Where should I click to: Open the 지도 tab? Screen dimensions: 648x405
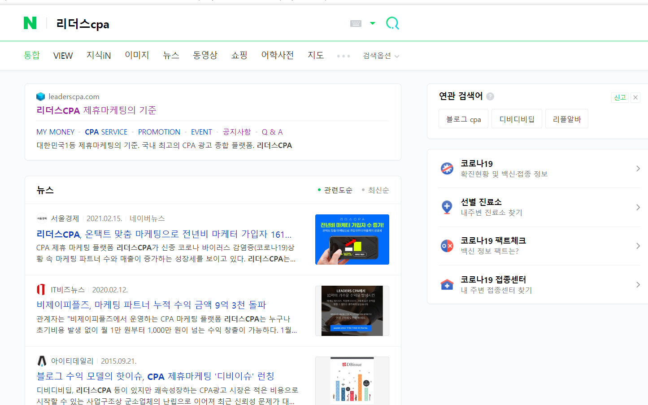point(316,55)
